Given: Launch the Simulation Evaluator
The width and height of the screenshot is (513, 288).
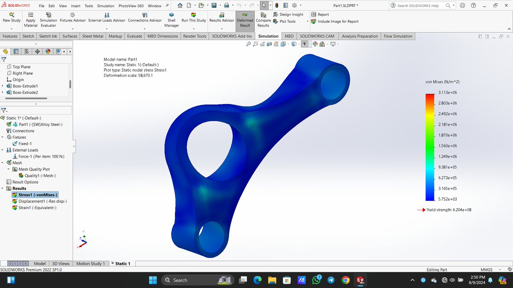Looking at the screenshot, I should click(x=48, y=20).
